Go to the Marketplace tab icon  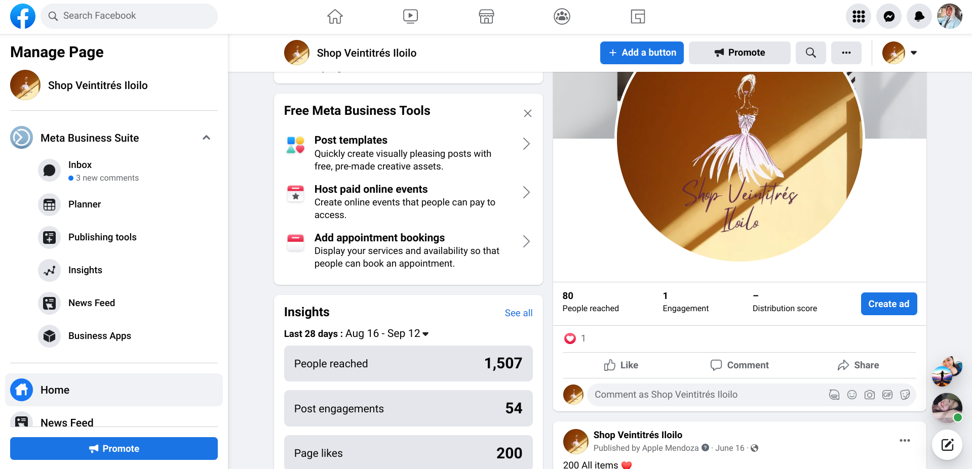pos(486,17)
